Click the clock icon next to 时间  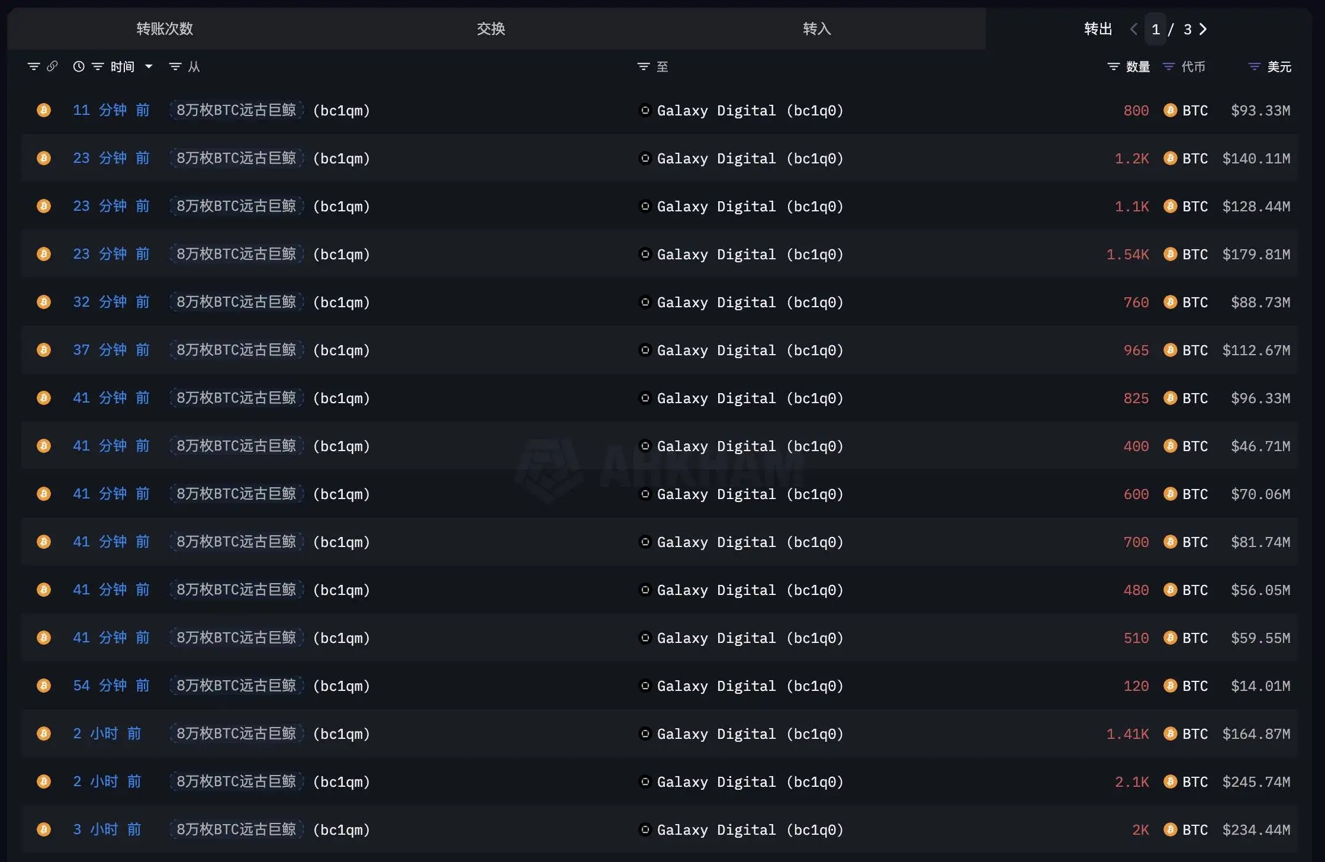(79, 66)
